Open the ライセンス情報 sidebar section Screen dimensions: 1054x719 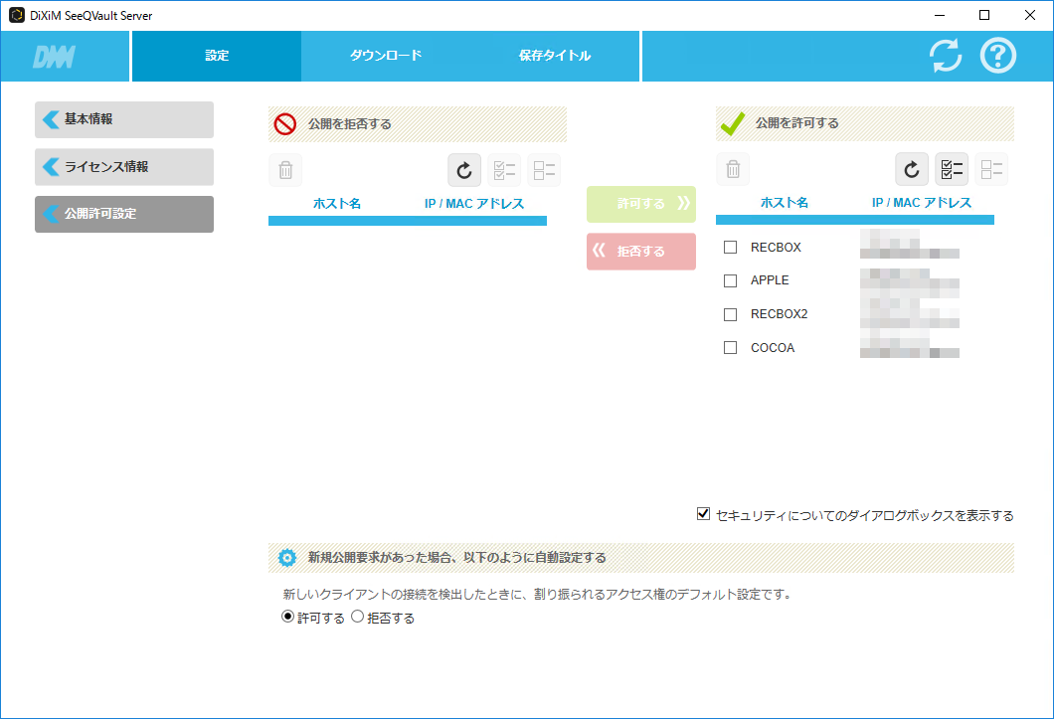(x=123, y=167)
